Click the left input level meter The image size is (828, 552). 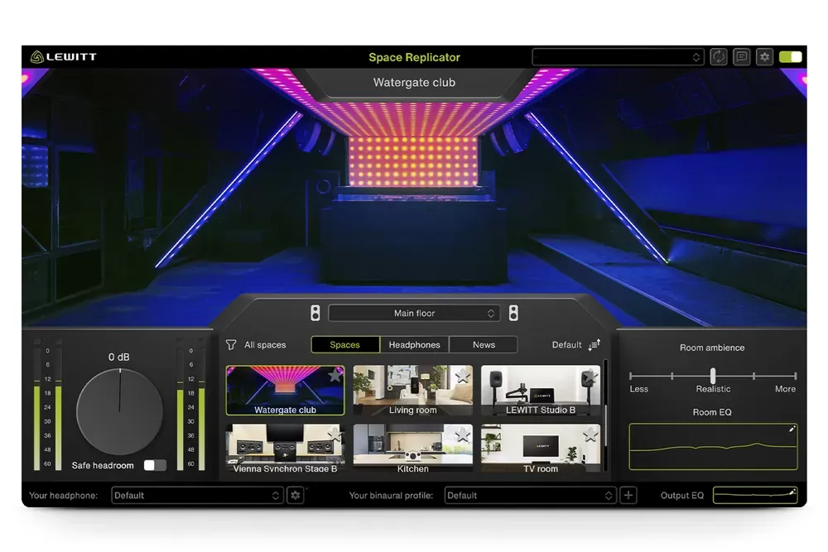[47, 406]
